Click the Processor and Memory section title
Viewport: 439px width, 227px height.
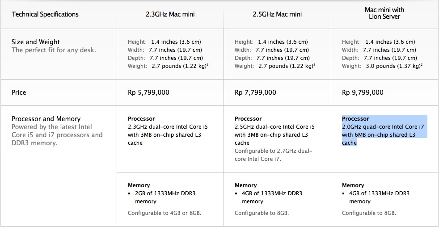tap(46, 119)
